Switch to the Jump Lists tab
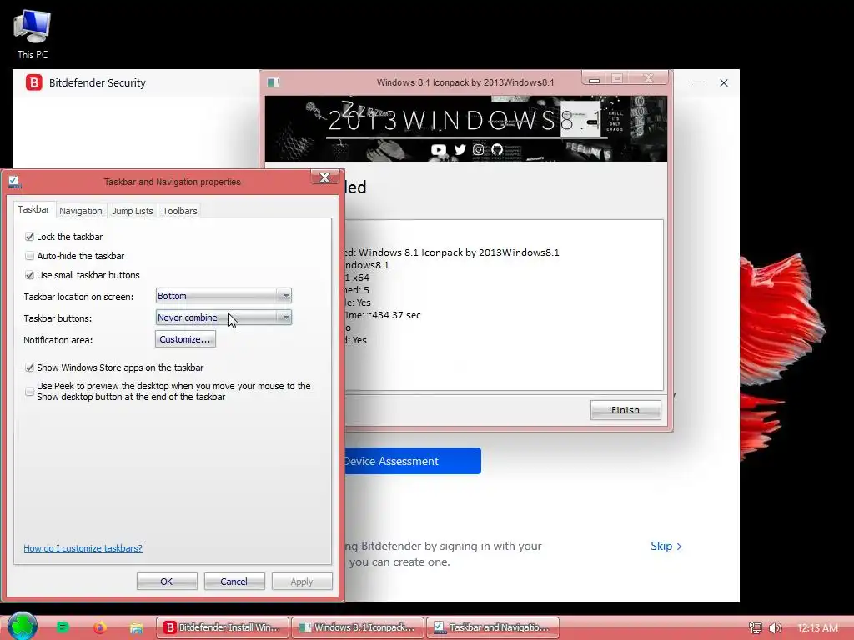854x640 pixels. coord(133,211)
